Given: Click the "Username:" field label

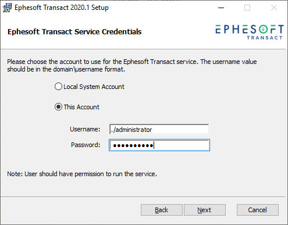Looking at the screenshot, I should tap(85, 129).
